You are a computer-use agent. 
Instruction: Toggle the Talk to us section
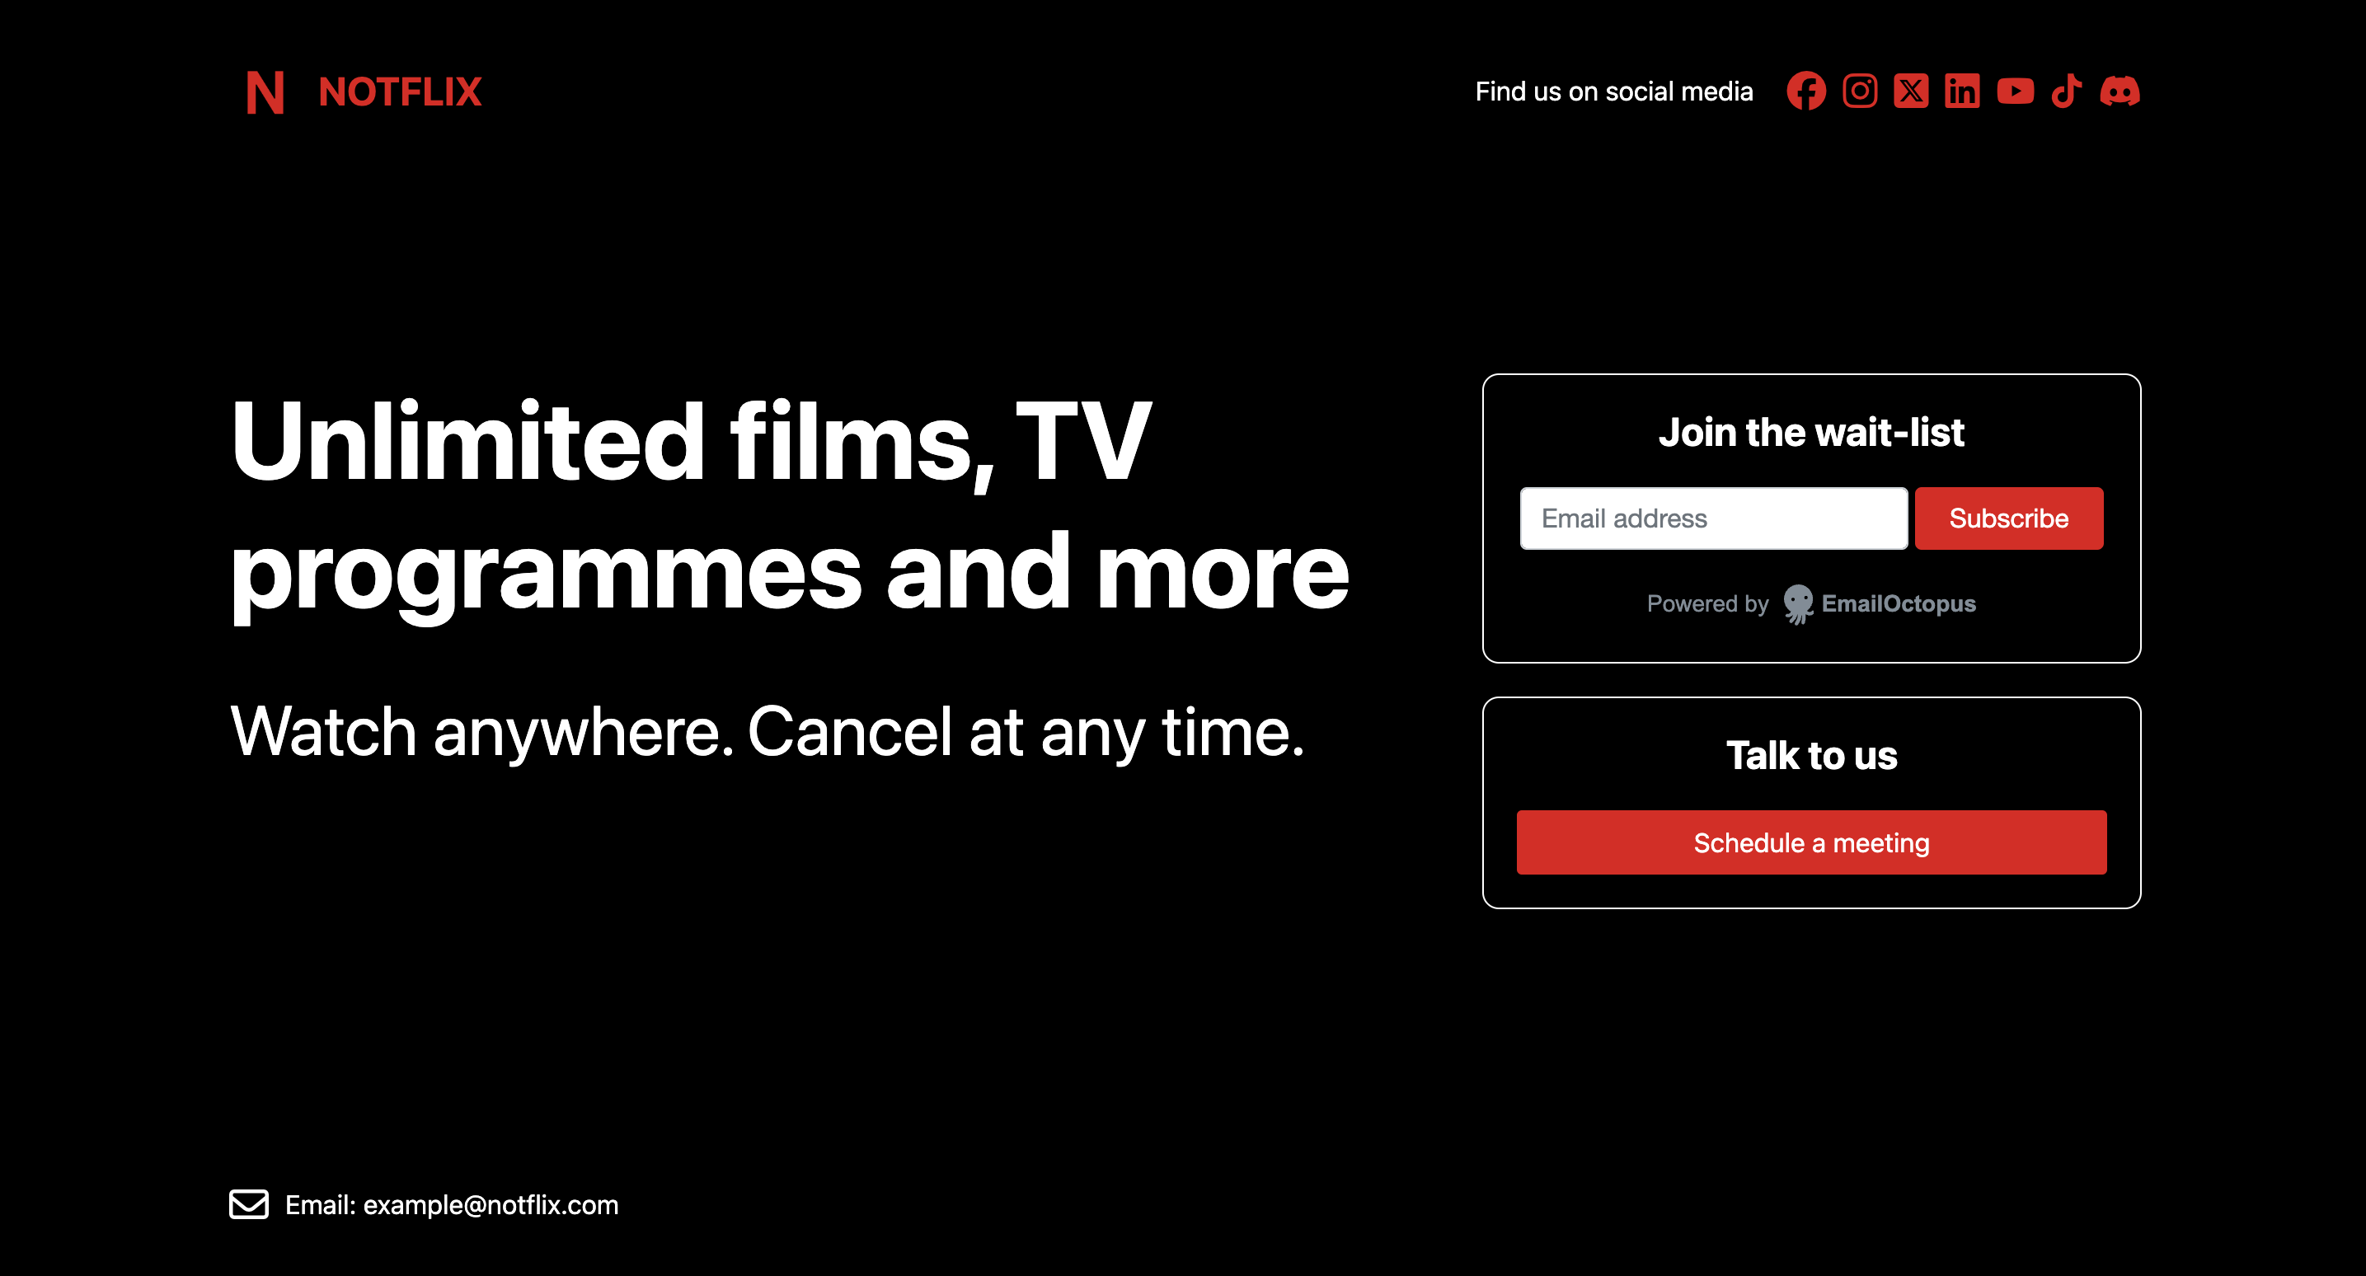[x=1810, y=754]
